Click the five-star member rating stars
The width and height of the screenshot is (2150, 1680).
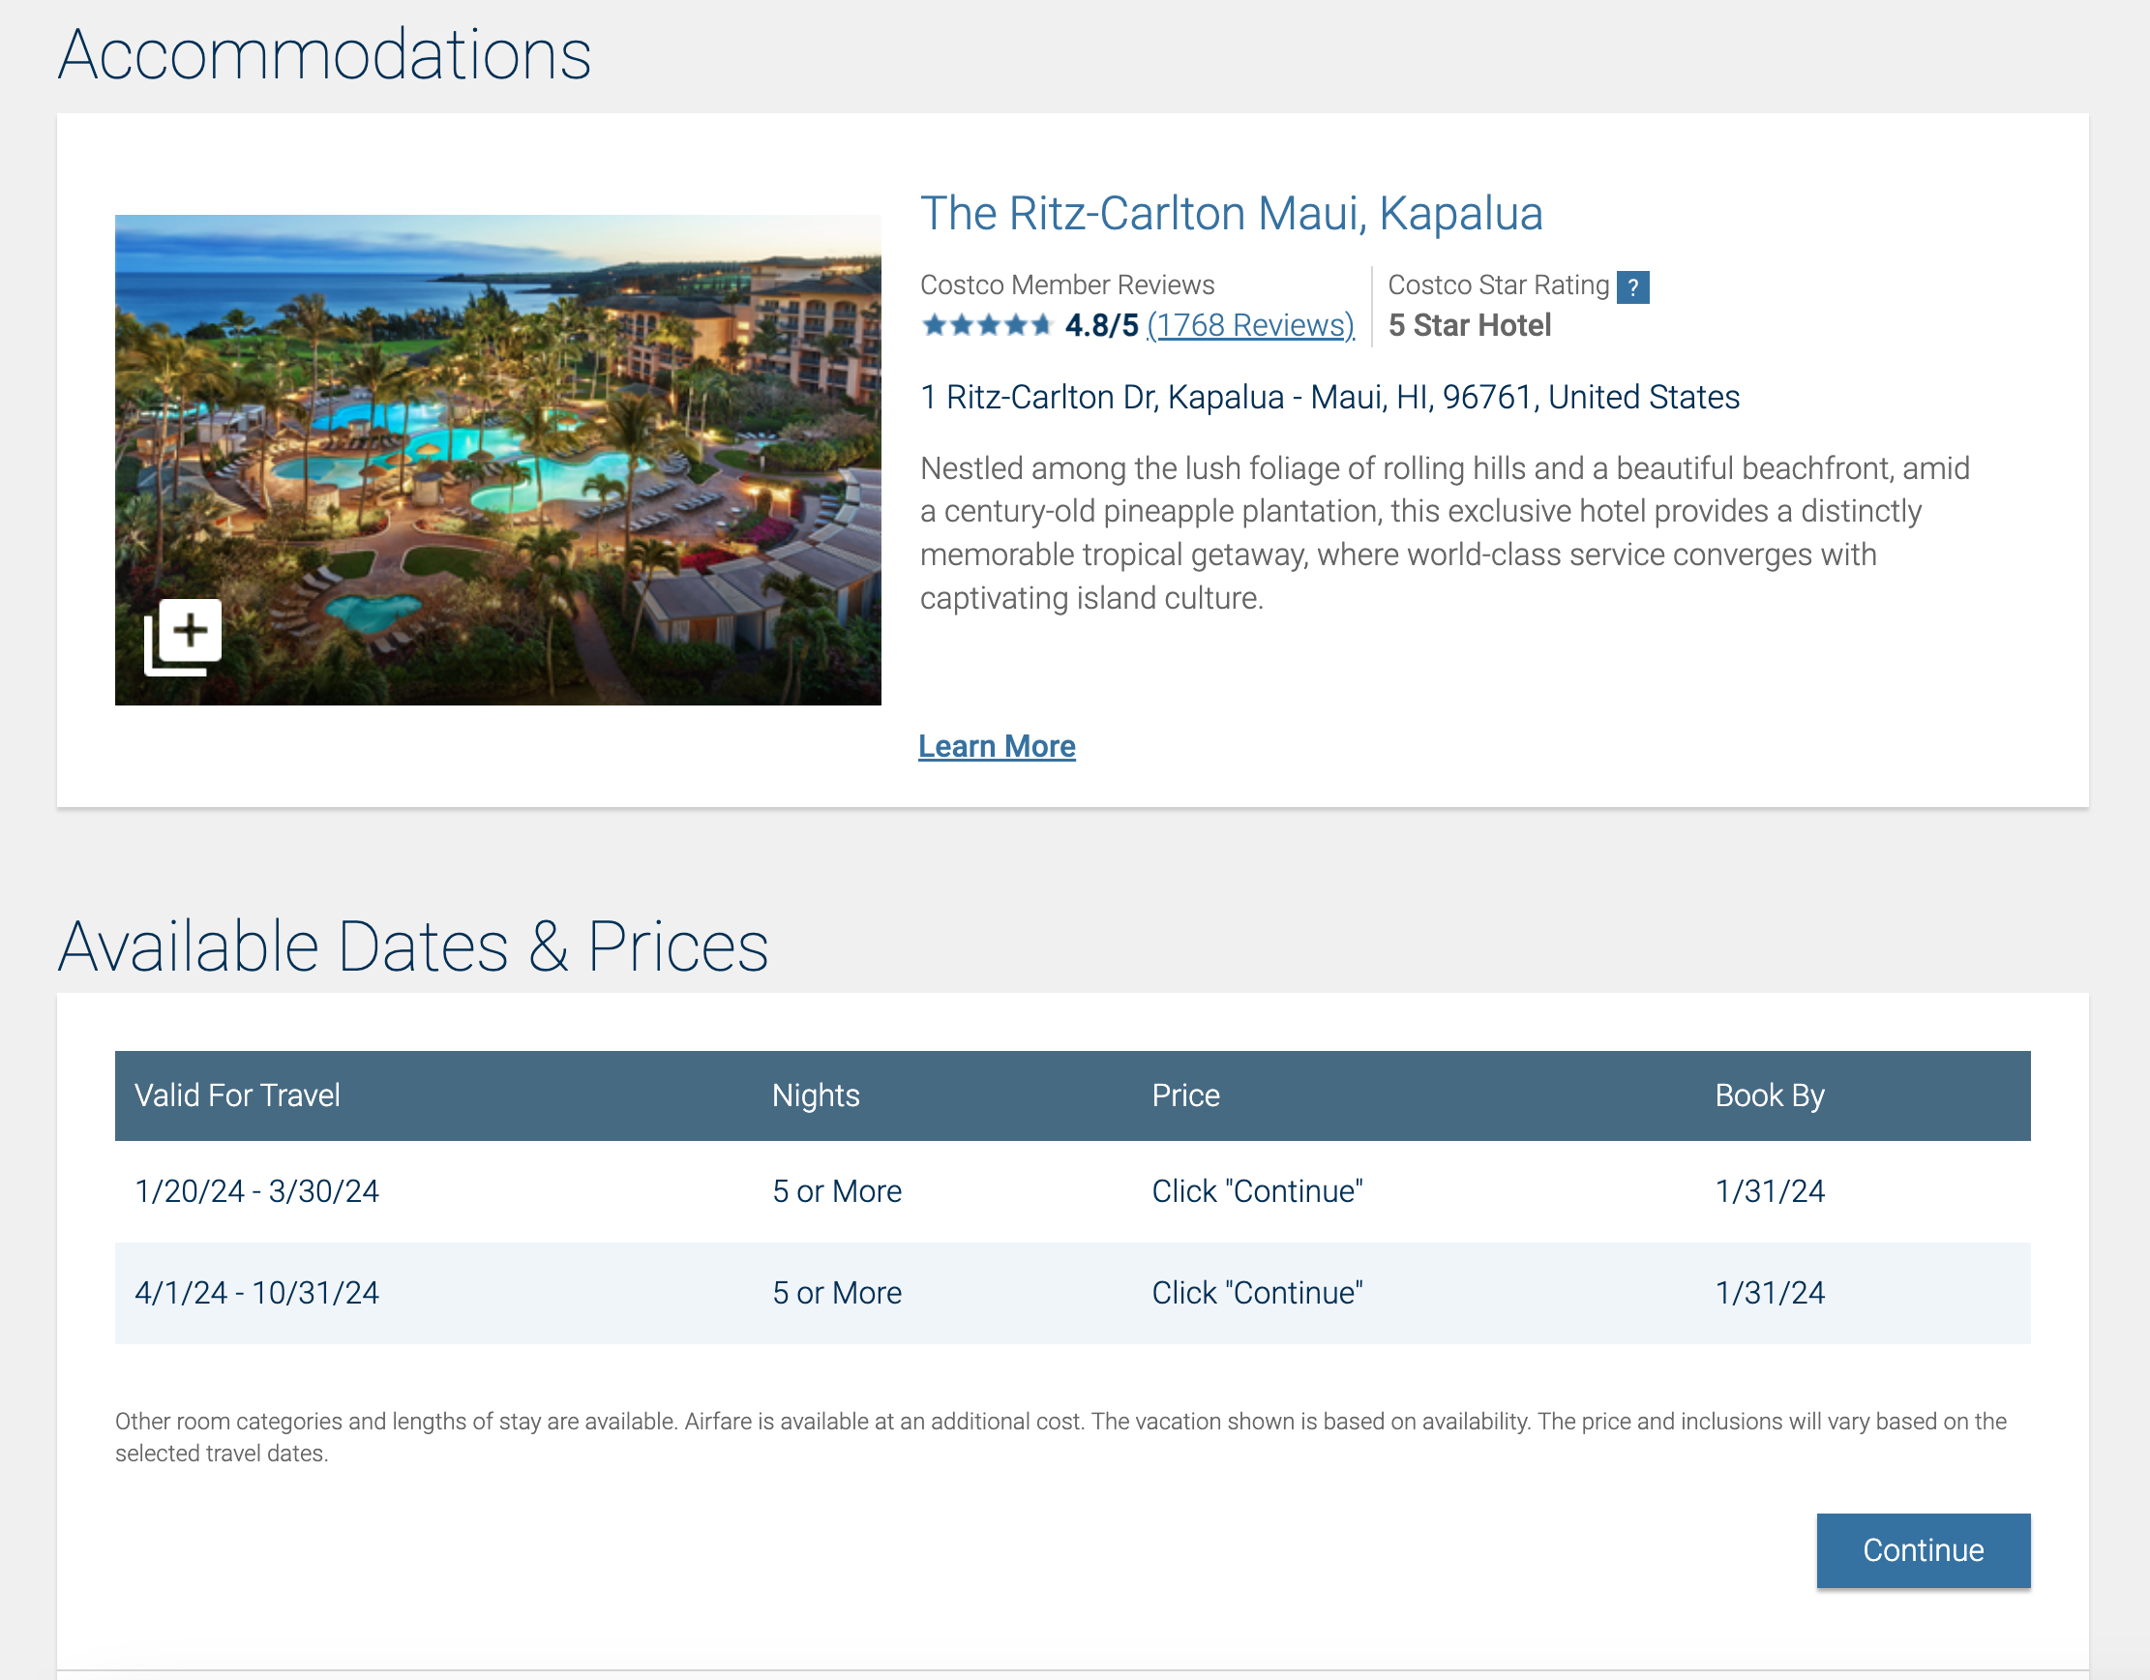pyautogui.click(x=986, y=325)
